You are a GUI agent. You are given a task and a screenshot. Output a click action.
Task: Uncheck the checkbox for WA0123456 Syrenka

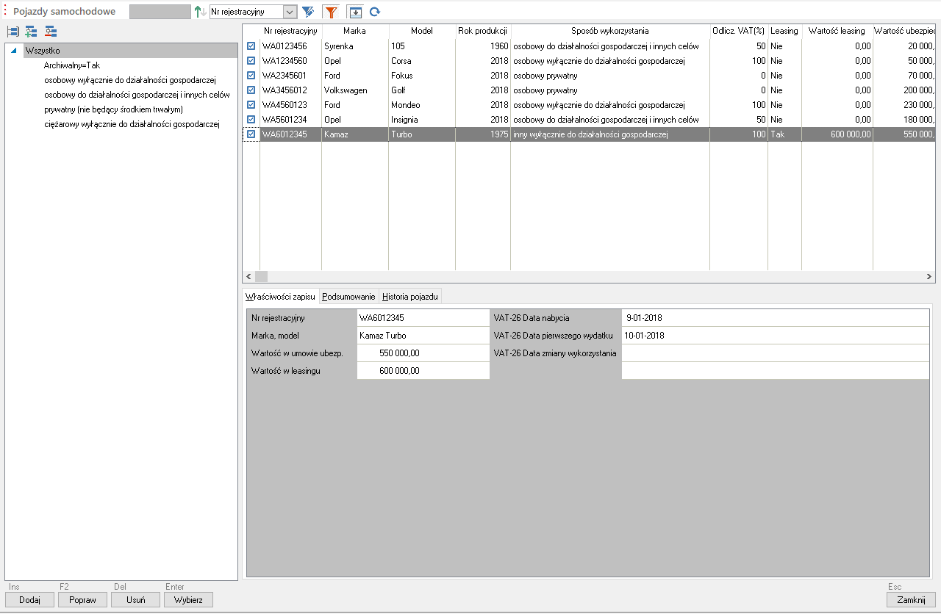pos(251,46)
